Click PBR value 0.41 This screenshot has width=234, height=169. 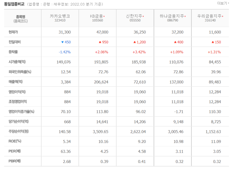pyautogui.click(x=142, y=161)
